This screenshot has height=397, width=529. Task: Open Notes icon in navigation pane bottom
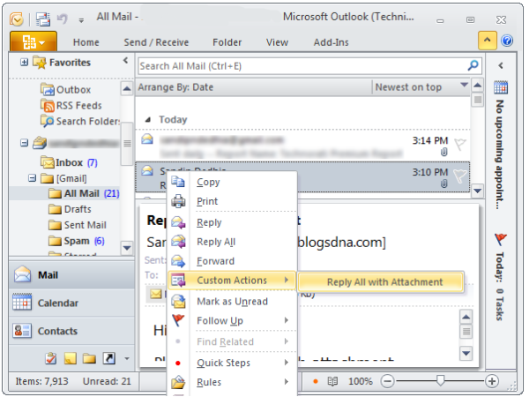(x=71, y=358)
